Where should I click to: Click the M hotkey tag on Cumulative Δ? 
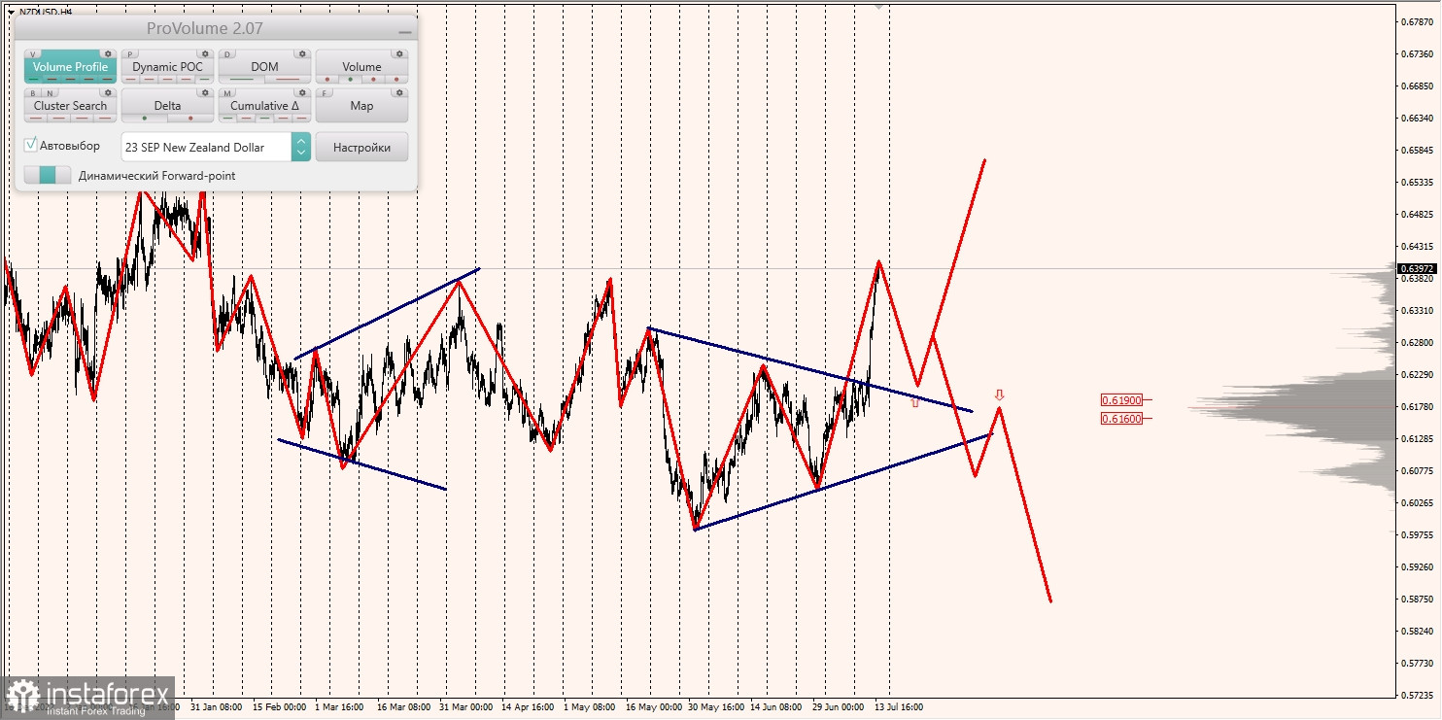tap(228, 93)
